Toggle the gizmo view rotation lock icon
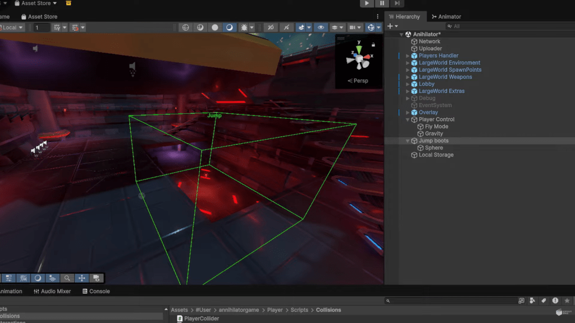The image size is (575, 323). click(x=373, y=44)
